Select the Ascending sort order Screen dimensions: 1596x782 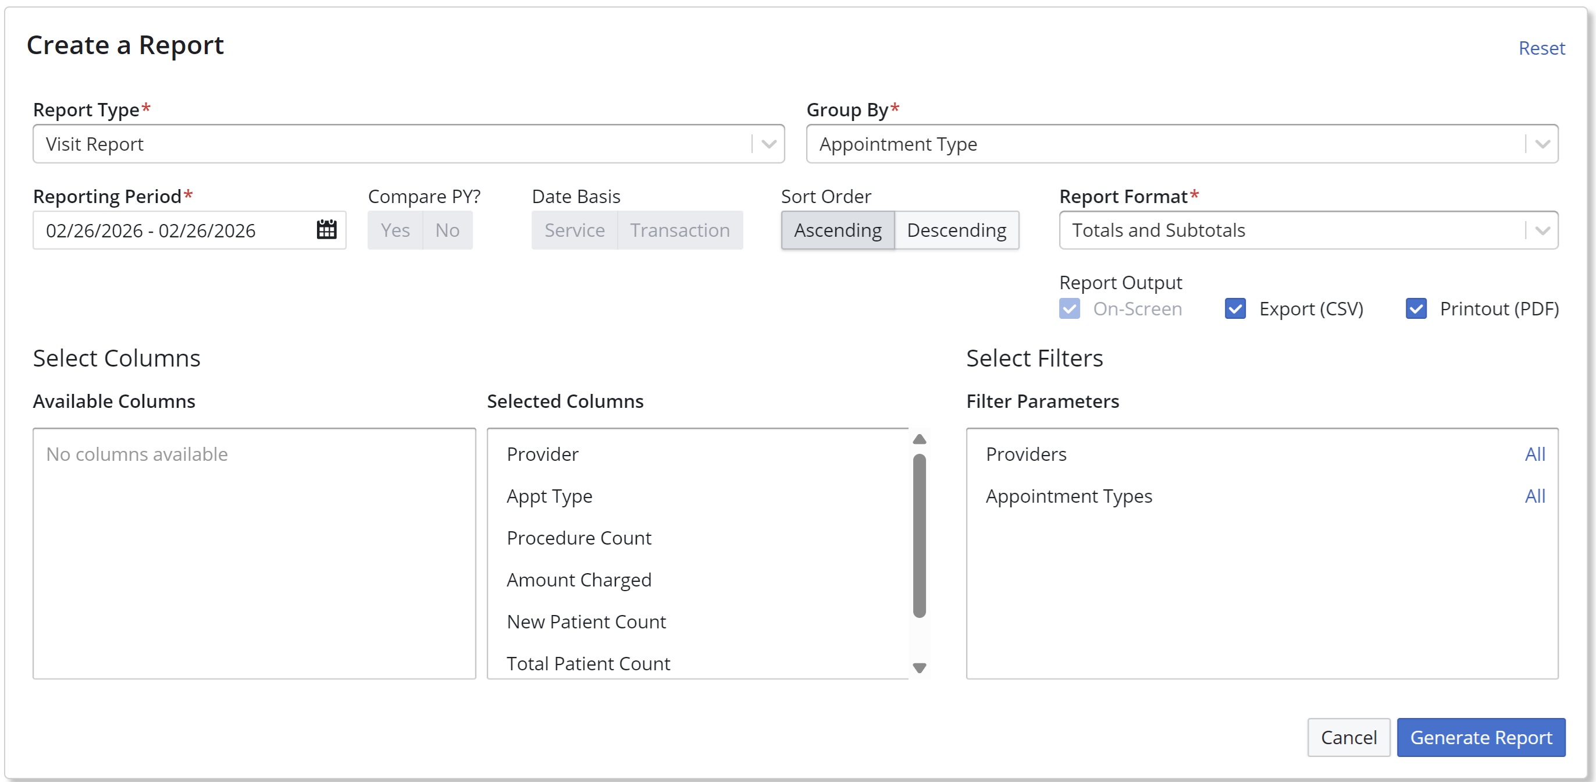point(838,230)
